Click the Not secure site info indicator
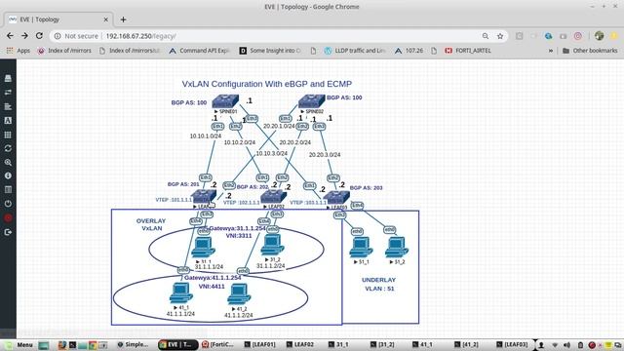Screen dimensions: 624x351 76,36
